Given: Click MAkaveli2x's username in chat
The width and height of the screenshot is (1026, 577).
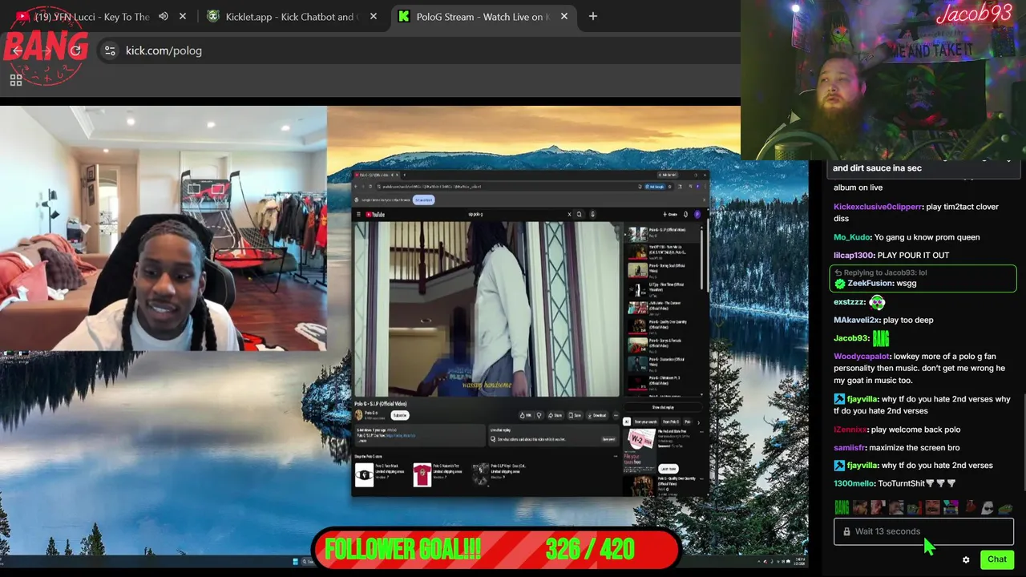Looking at the screenshot, I should tap(856, 321).
